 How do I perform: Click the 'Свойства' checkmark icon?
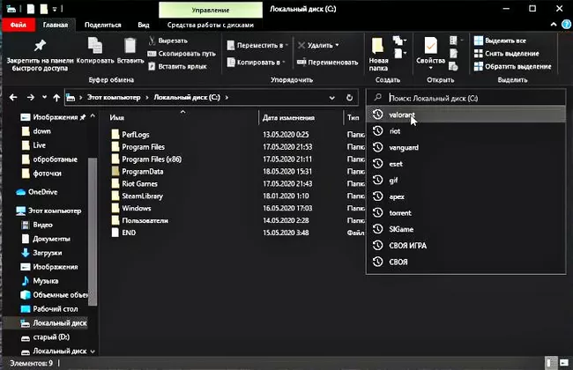point(430,46)
